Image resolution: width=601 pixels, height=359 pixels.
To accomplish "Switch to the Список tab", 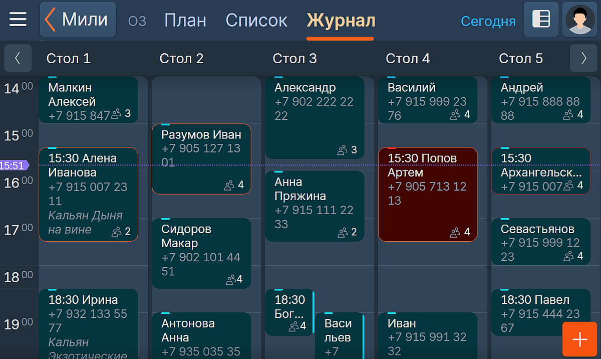I will pyautogui.click(x=256, y=20).
